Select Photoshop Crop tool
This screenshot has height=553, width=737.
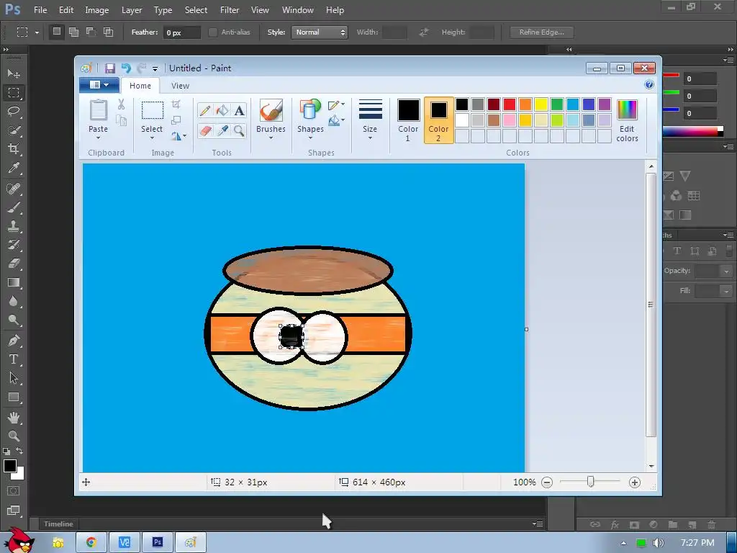click(x=14, y=149)
